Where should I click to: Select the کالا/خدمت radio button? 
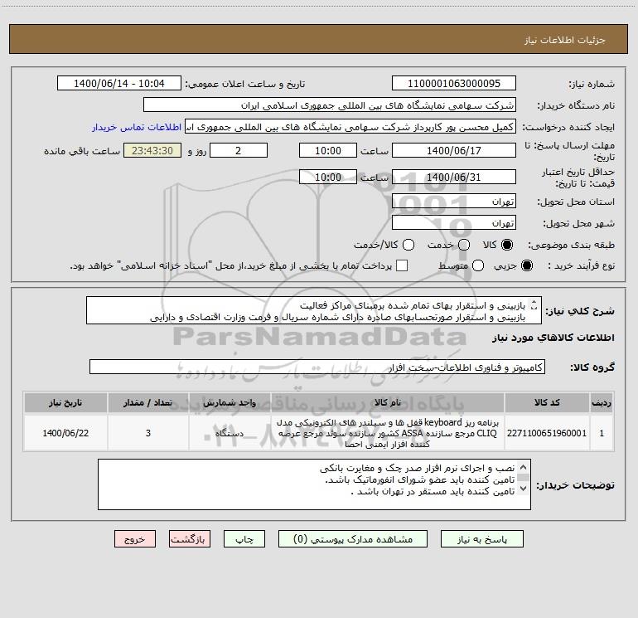tap(408, 245)
